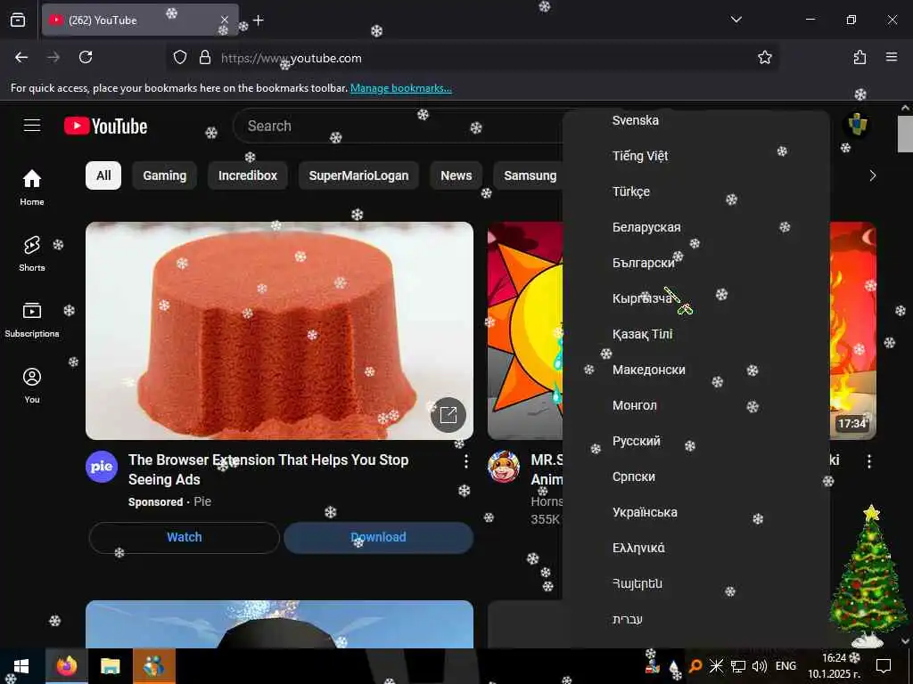Click the browser URL address bar

472,58
